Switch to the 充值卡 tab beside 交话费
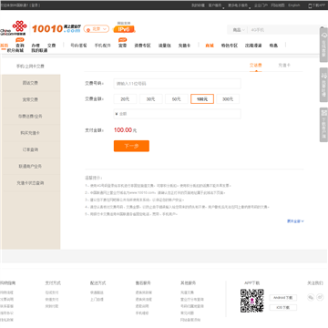This screenshot has width=328, height=328. 284,66
